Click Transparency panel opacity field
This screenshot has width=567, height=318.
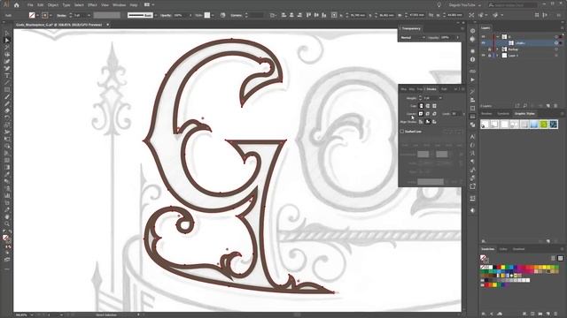(447, 37)
